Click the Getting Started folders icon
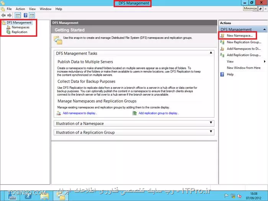This screenshot has width=268, height=201. click(58, 40)
